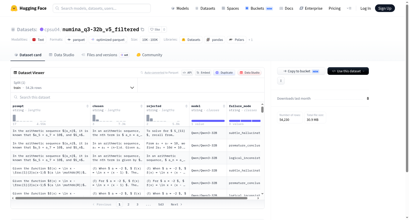
Task: Go to Buckets in the navigation
Action: click(259, 8)
